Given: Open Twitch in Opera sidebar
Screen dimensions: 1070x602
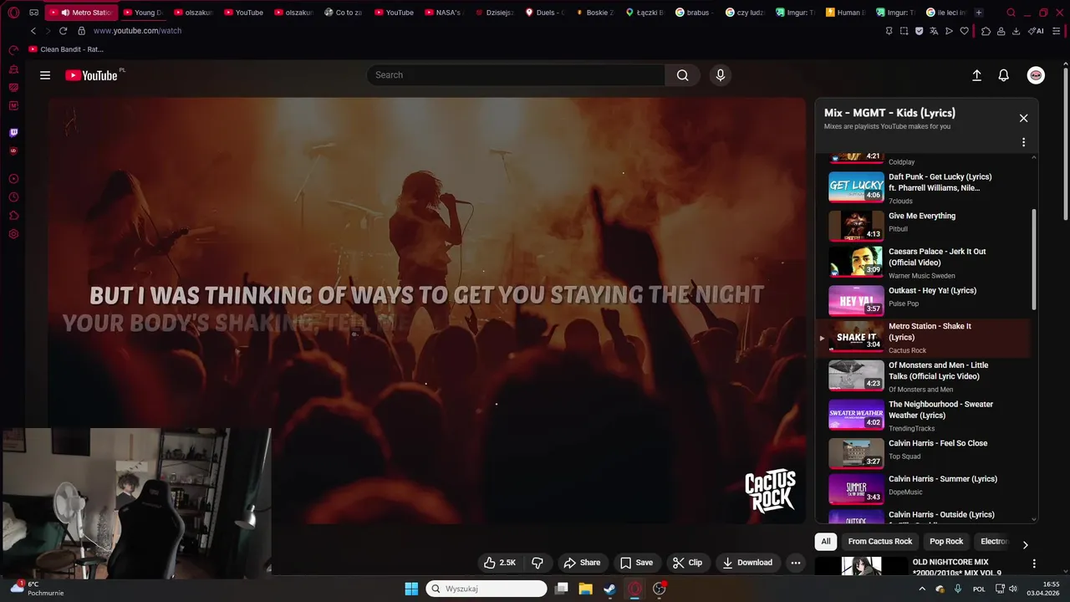Looking at the screenshot, I should (x=13, y=132).
